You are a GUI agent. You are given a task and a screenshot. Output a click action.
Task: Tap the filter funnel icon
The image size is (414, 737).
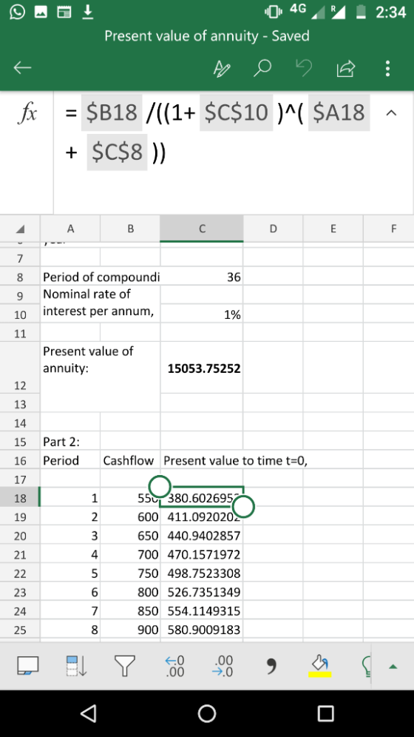point(125,665)
